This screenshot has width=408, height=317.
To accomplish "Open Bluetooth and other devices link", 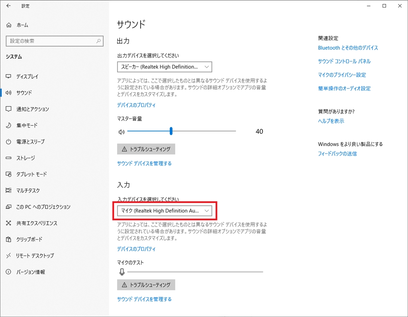I will pyautogui.click(x=348, y=48).
